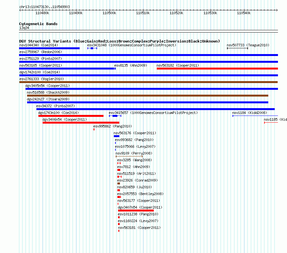The height and width of the screenshot is (253, 287).
Task: Click the brown esv2761333 complex bar
Action: (148, 82)
